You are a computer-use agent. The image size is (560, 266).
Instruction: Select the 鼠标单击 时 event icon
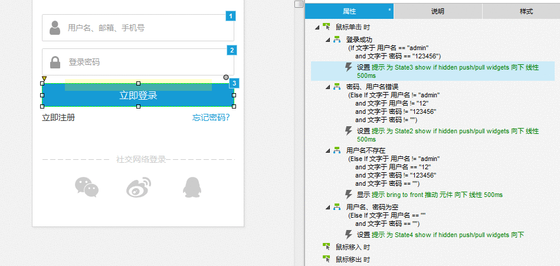click(x=326, y=27)
